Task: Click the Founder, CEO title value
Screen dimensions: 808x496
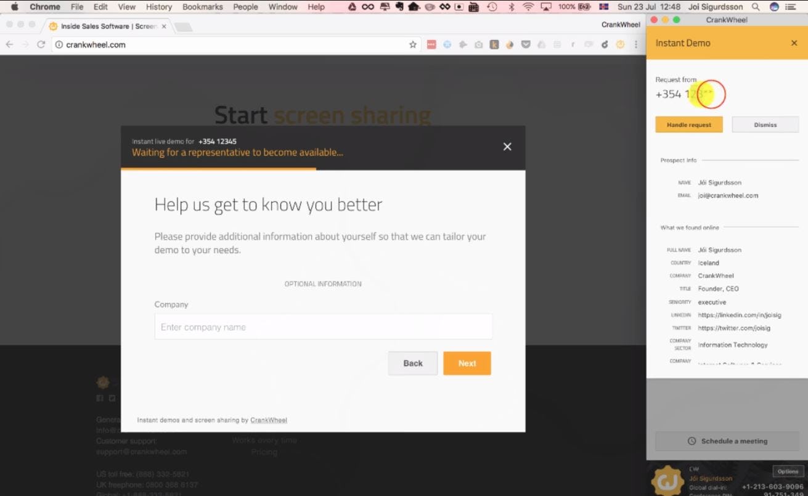Action: click(x=719, y=289)
